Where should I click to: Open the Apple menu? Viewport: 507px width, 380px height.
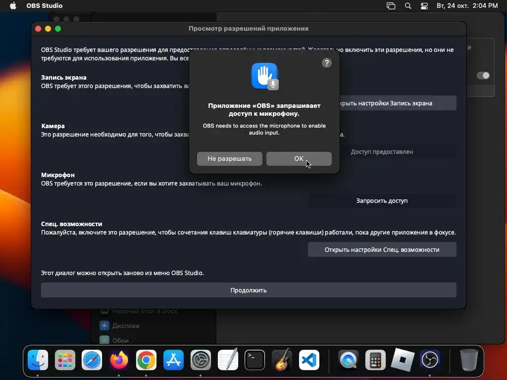coord(13,6)
